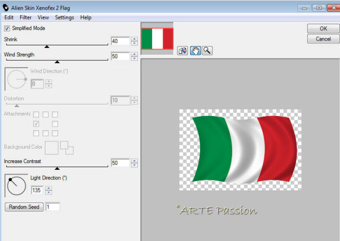Image resolution: width=340 pixels, height=241 pixels.
Task: Open the Help menu
Action: coord(86,17)
